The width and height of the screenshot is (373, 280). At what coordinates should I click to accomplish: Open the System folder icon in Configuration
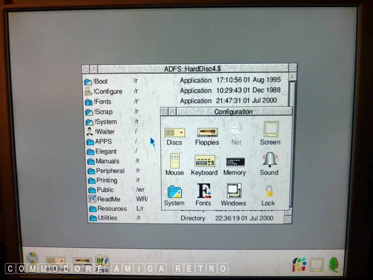tap(174, 192)
